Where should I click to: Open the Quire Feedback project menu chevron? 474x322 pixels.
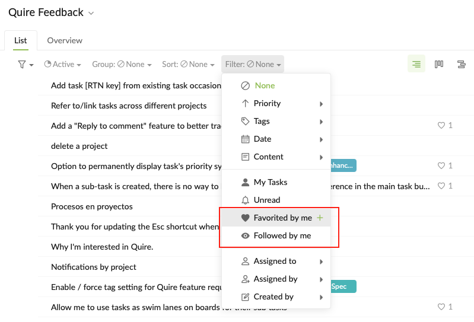click(x=91, y=13)
